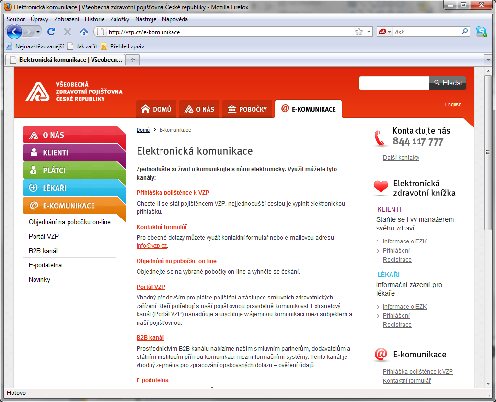Open the Nápověda menu
This screenshot has width=496, height=402.
pyautogui.click(x=174, y=19)
